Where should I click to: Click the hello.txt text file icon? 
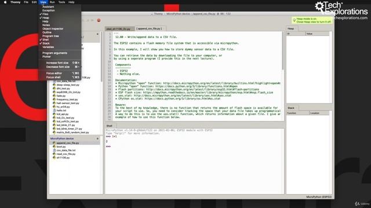click(x=54, y=110)
